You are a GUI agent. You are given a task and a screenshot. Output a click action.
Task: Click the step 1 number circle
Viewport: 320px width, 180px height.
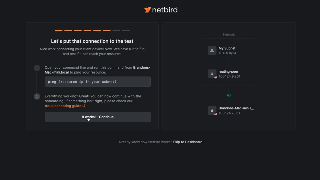coord(37,68)
